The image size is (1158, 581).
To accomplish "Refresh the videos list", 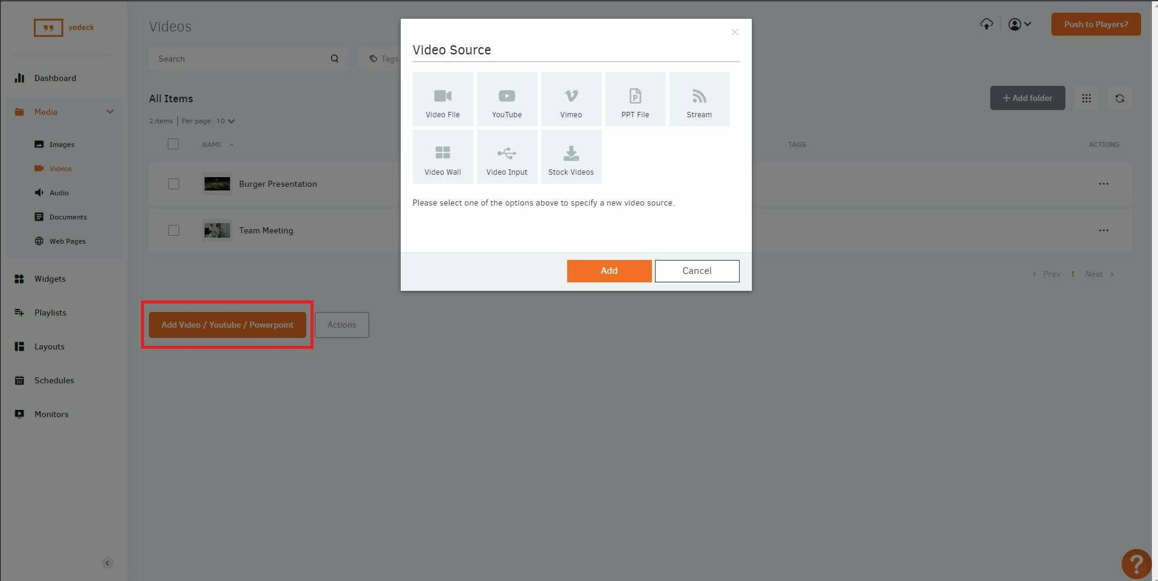I will point(1120,98).
